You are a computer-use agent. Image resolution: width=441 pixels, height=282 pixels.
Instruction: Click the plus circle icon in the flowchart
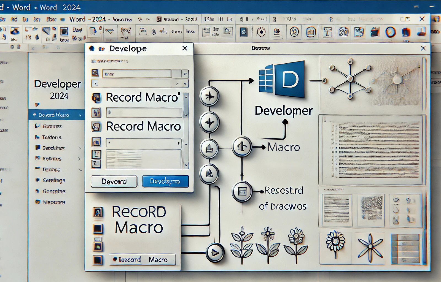pyautogui.click(x=209, y=96)
